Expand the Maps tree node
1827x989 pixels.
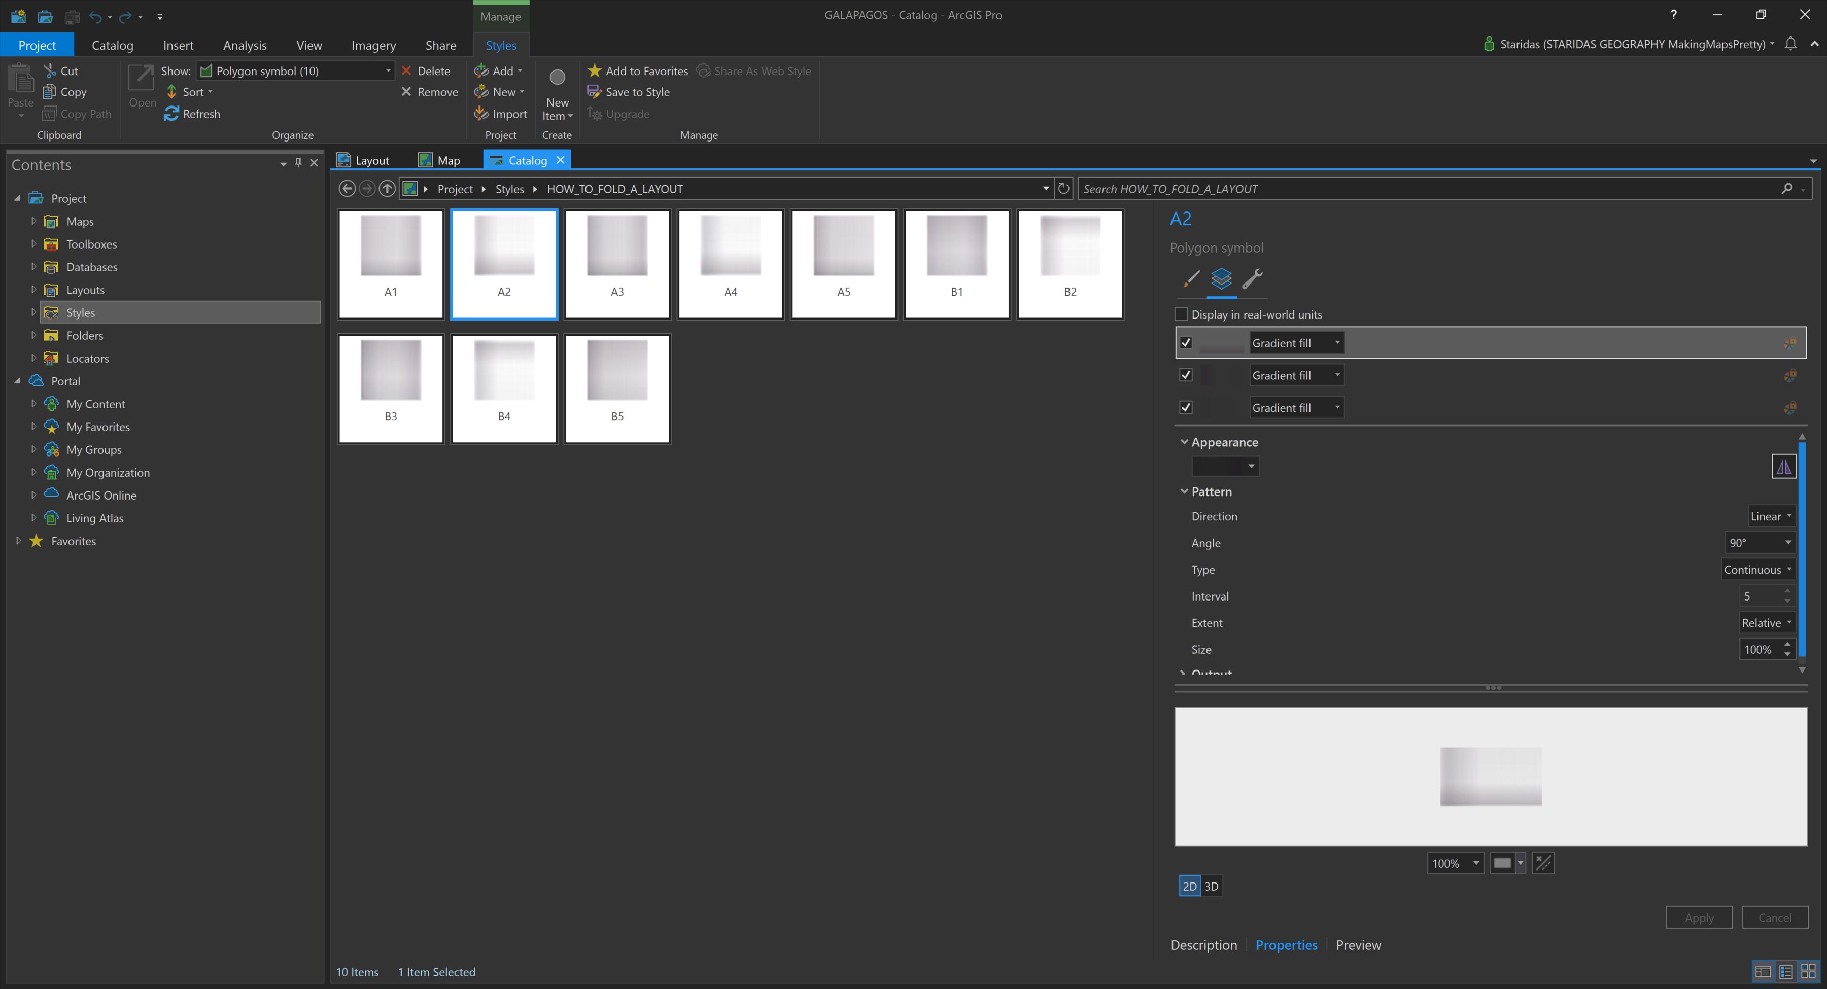[33, 221]
